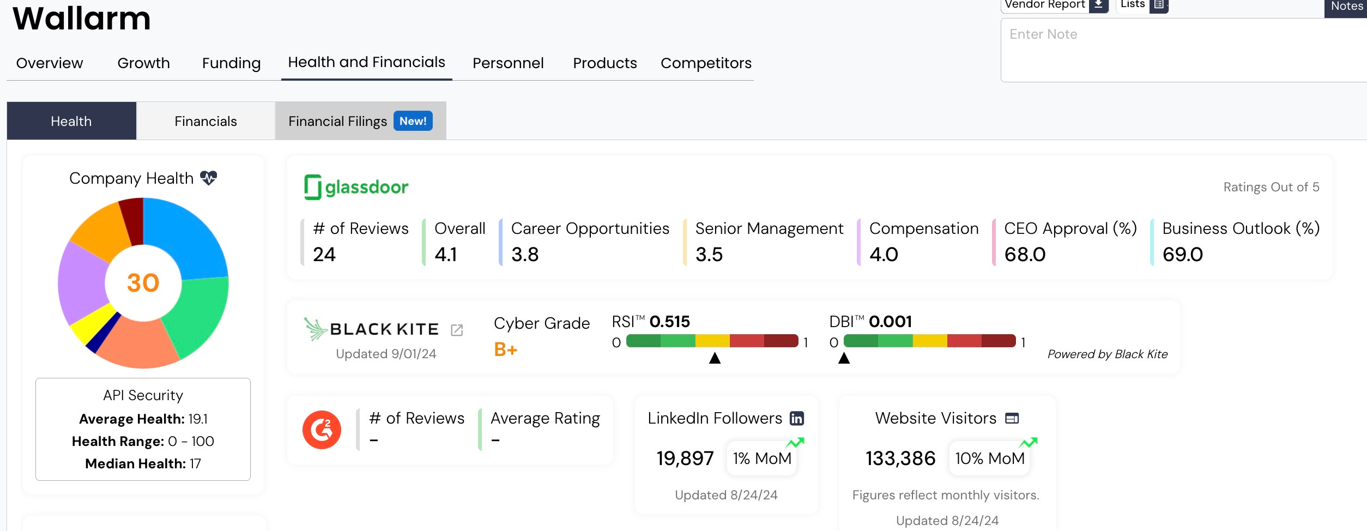1367x531 pixels.
Task: Go to the Personnel tab
Action: [508, 63]
